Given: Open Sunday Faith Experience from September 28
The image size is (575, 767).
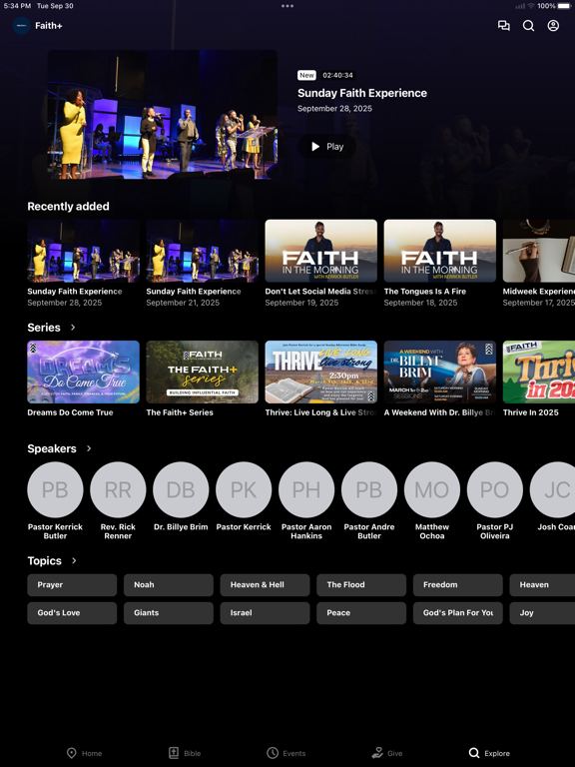Looking at the screenshot, I should (83, 264).
